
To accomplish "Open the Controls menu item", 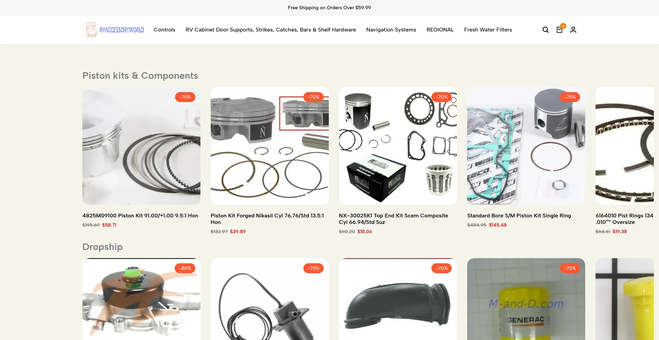I will 164,30.
